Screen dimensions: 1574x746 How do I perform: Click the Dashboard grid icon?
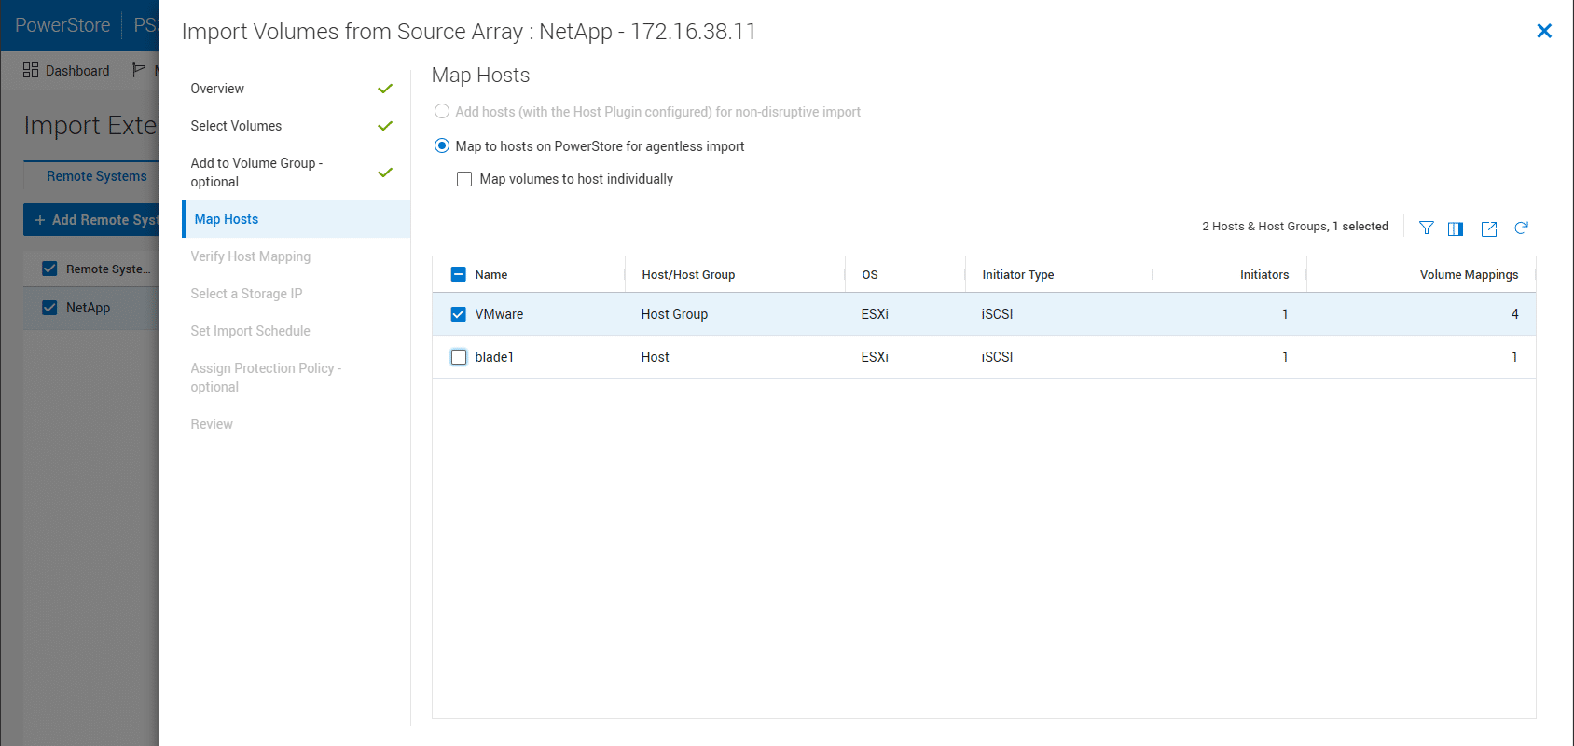point(31,70)
